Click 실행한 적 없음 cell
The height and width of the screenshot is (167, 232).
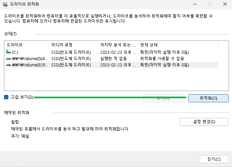(114, 58)
